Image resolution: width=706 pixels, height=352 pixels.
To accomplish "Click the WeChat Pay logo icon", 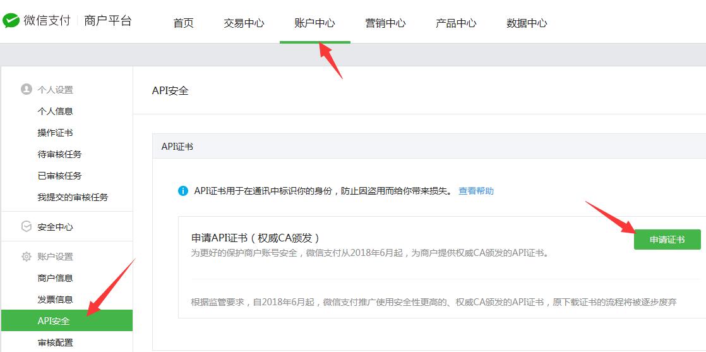I will (11, 21).
